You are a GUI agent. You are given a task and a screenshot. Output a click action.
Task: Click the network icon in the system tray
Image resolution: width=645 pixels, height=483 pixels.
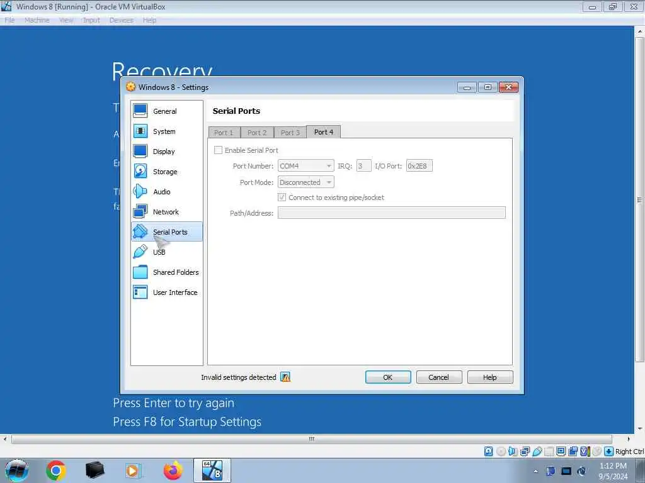pos(566,471)
